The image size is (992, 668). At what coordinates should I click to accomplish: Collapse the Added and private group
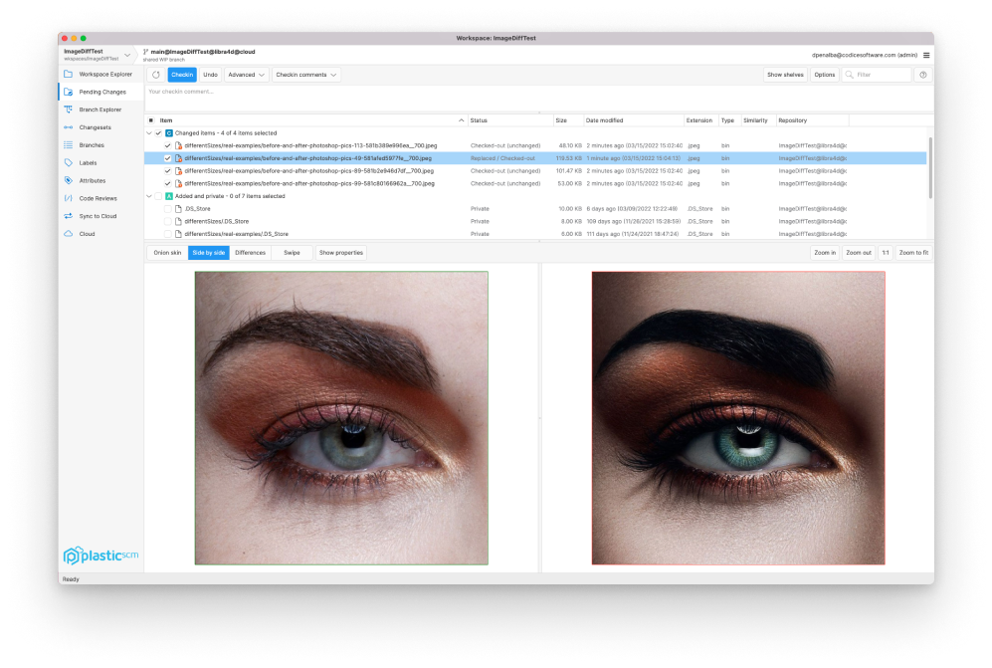[149, 196]
